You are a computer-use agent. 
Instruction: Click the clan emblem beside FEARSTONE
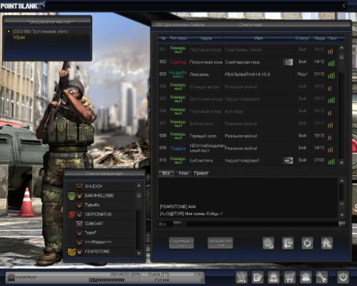click(x=71, y=252)
